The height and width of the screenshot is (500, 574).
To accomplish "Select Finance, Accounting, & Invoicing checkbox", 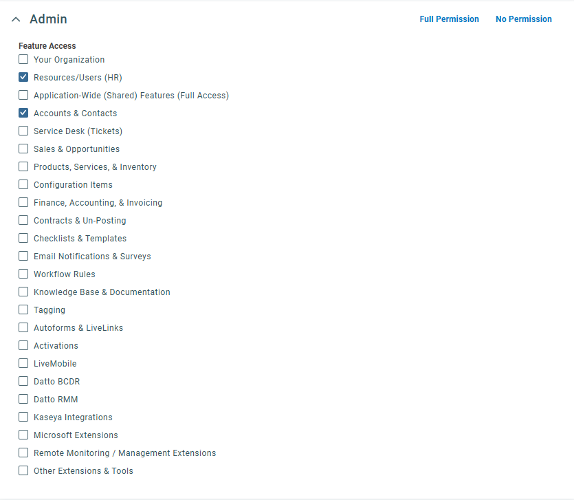I will 23,203.
